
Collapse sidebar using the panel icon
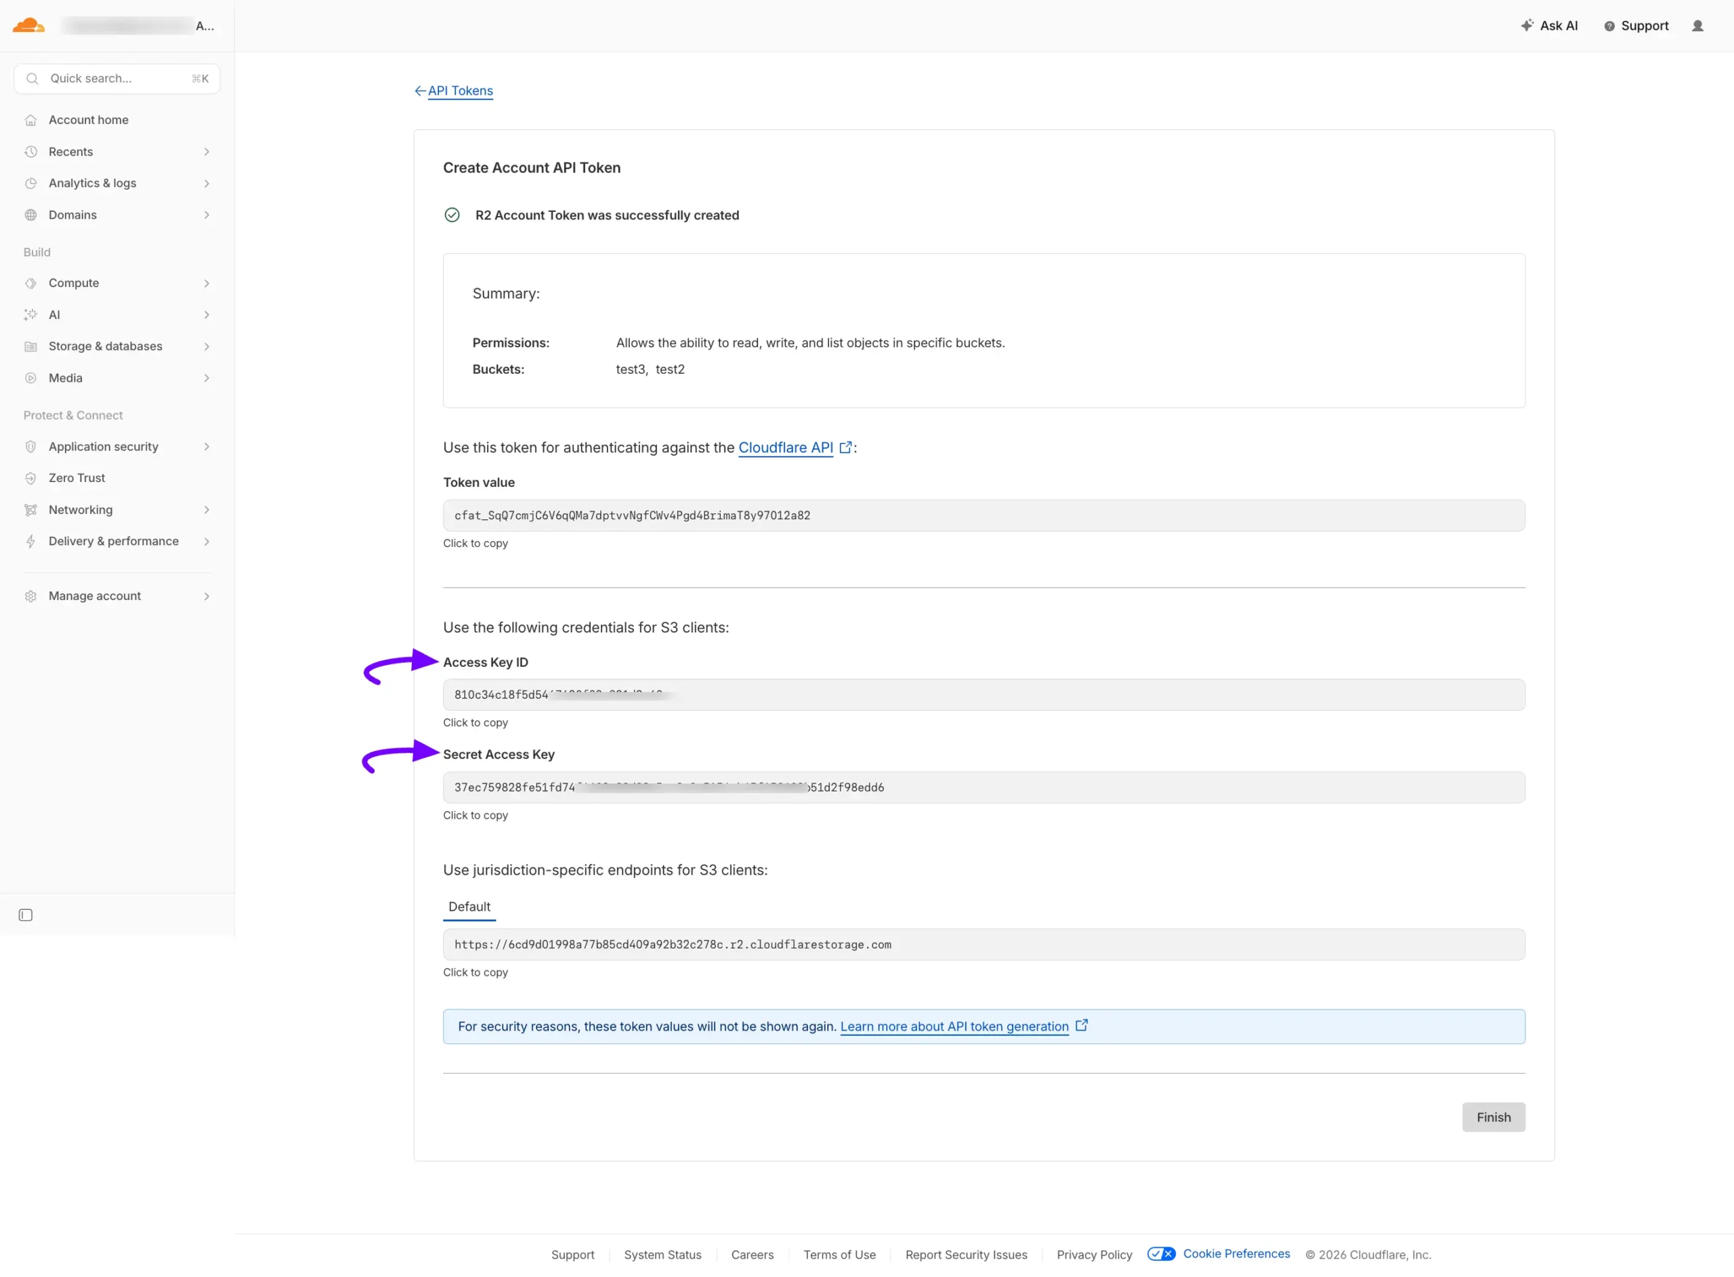26,915
